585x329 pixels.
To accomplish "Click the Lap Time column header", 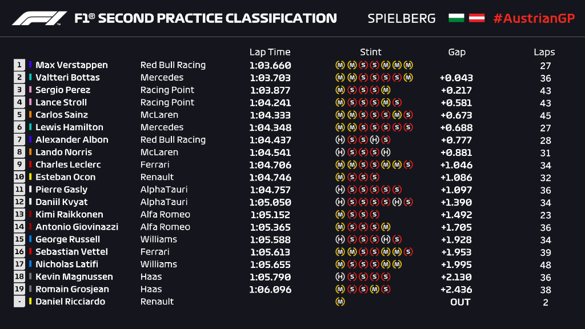I will [270, 52].
